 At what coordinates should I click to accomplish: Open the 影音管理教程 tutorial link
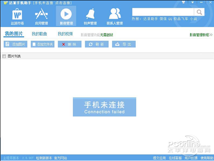(x=201, y=35)
